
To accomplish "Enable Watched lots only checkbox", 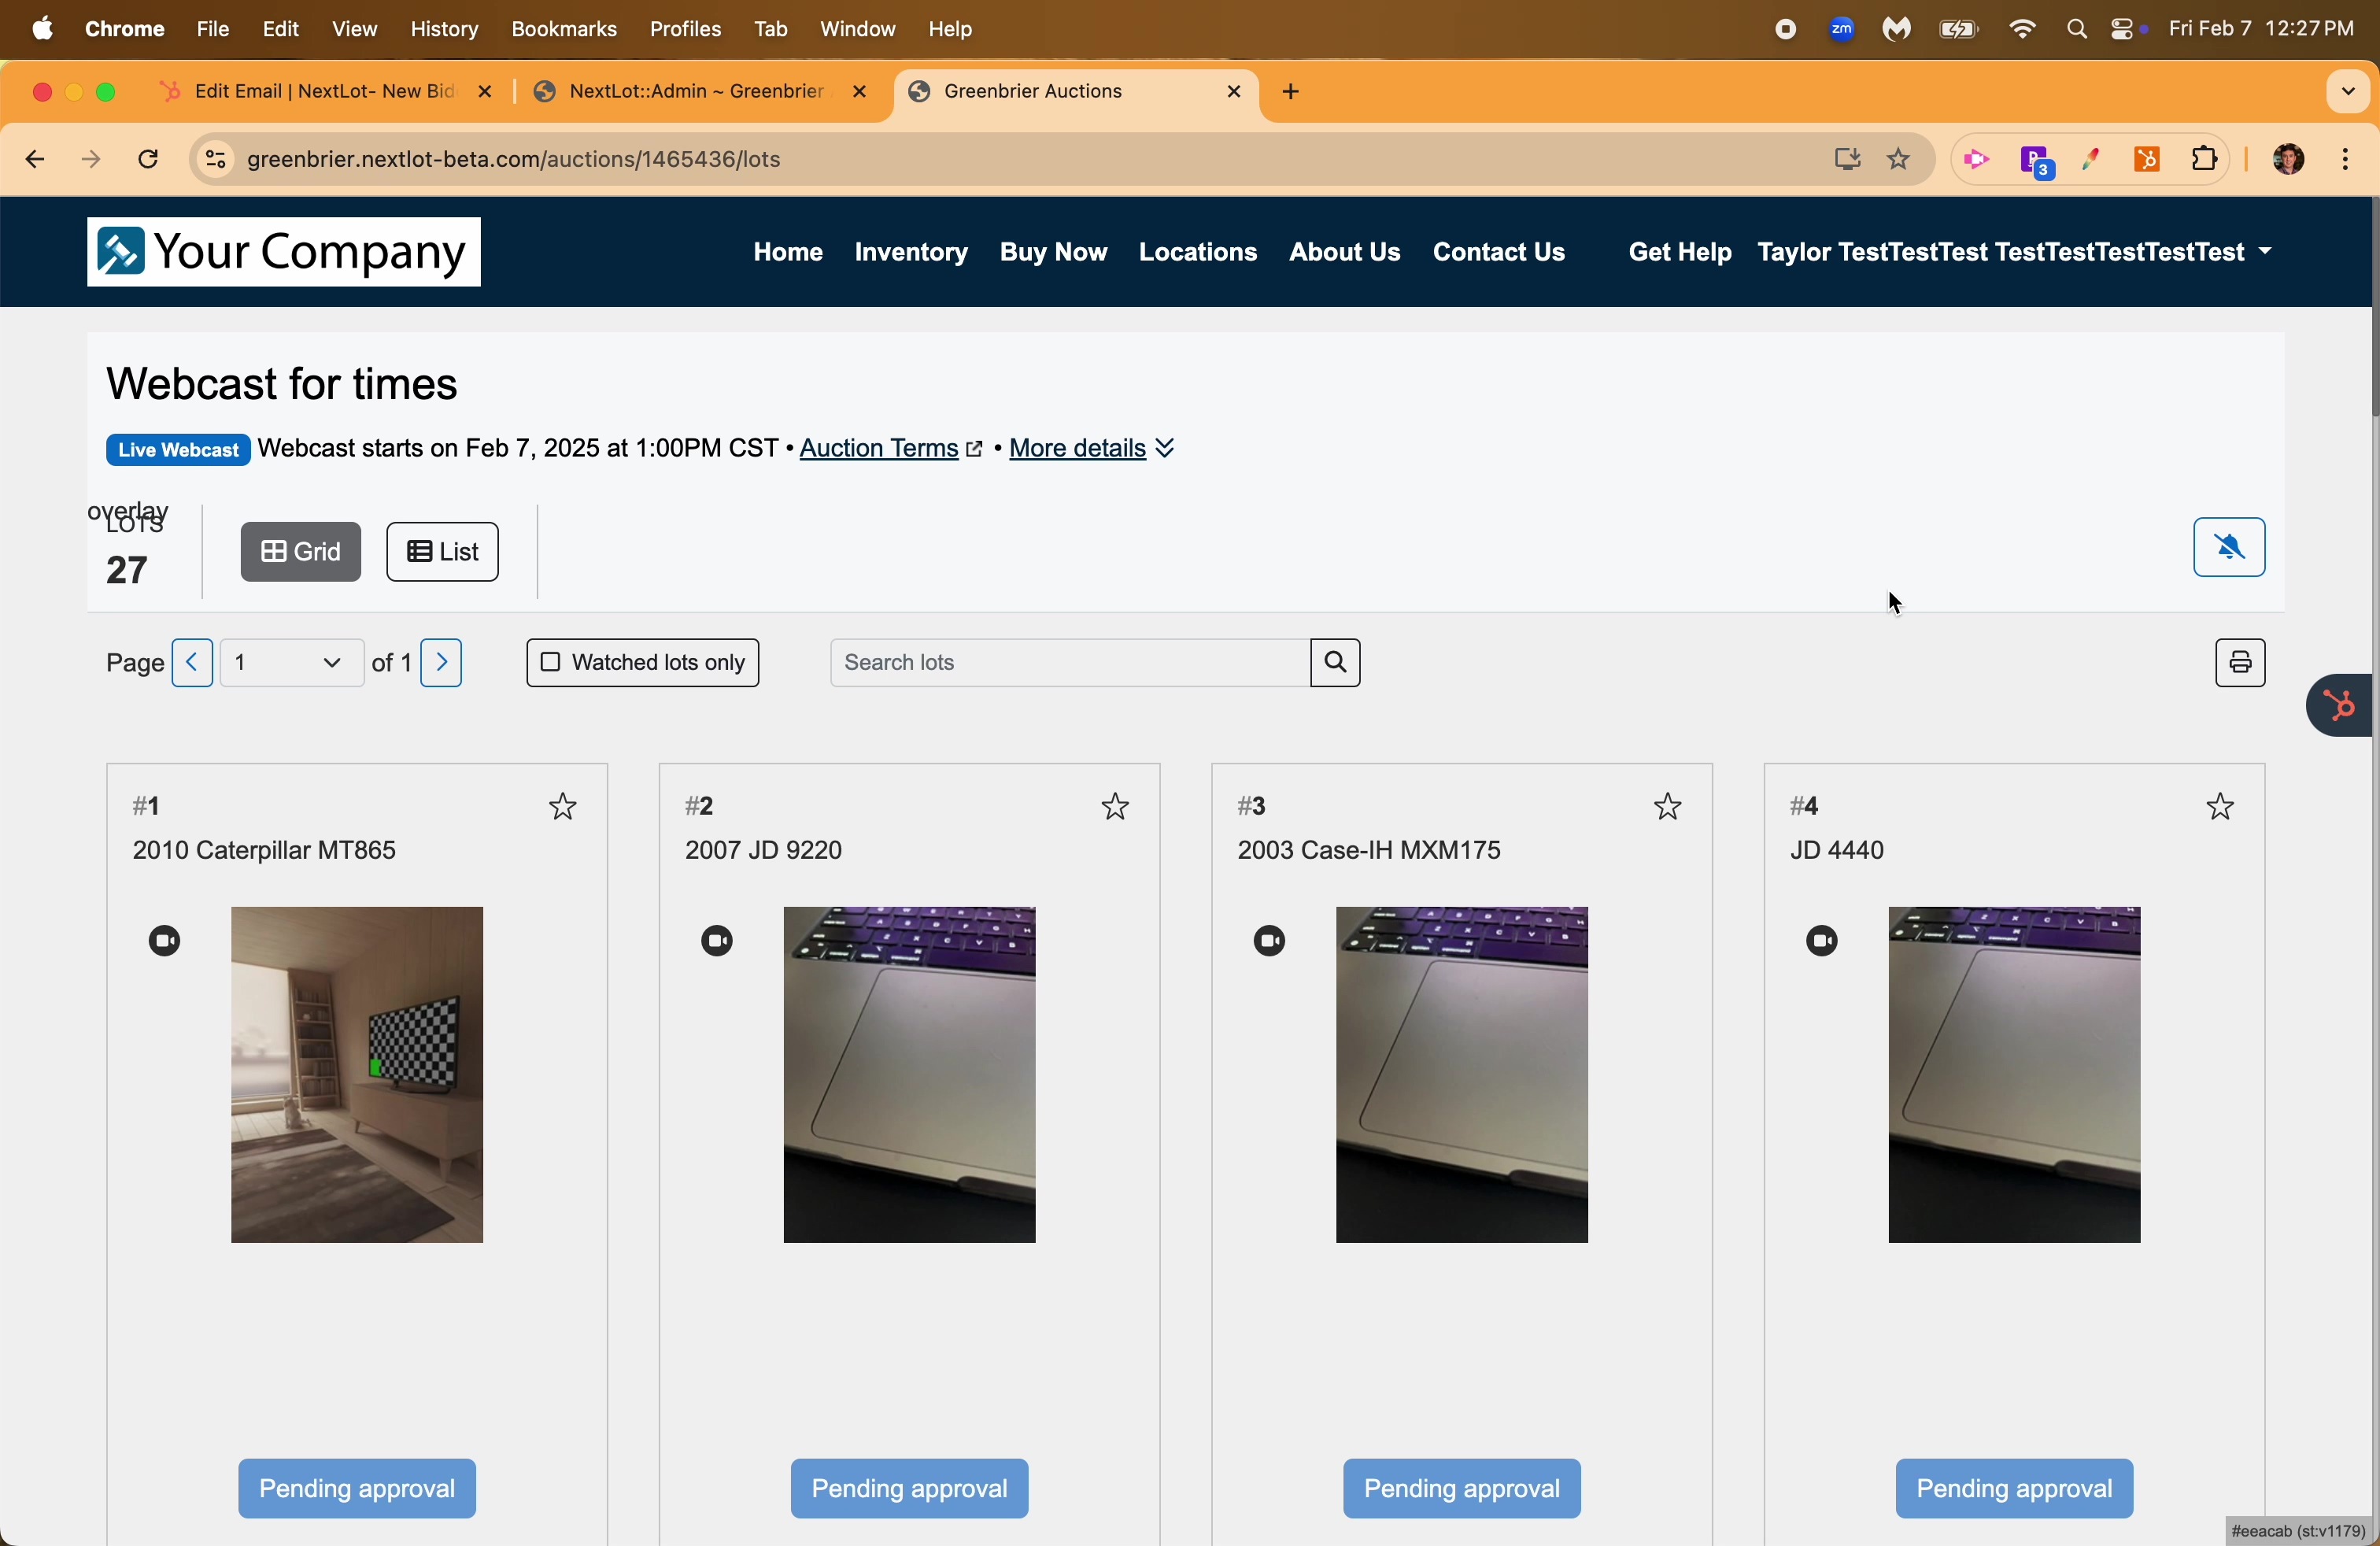I will coord(550,663).
